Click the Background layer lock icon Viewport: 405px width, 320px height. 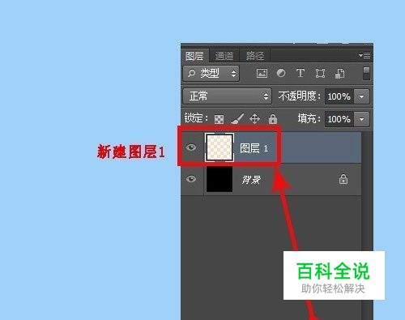(343, 179)
